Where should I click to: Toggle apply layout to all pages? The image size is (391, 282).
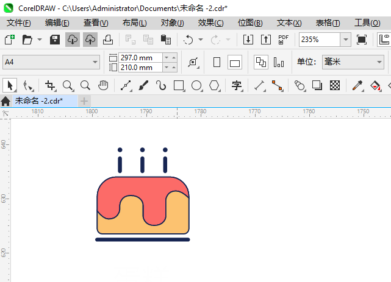pyautogui.click(x=261, y=62)
